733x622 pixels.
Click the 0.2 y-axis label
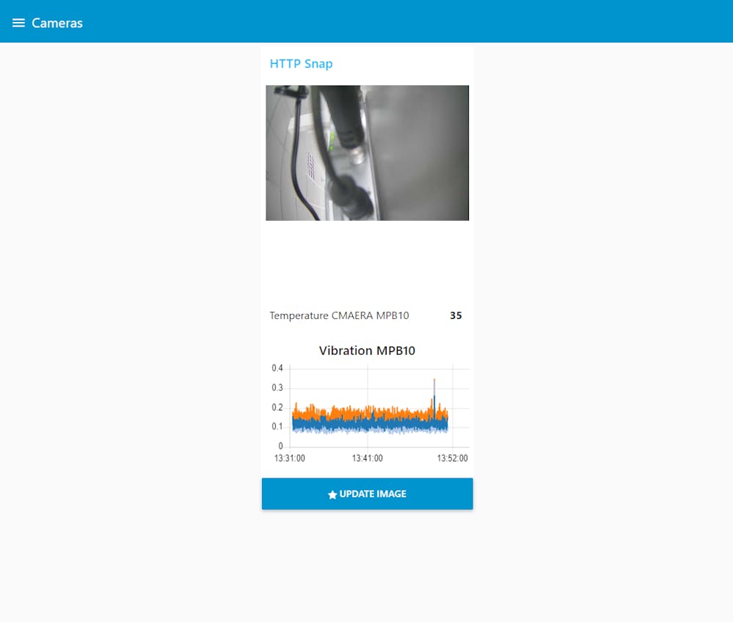(277, 408)
